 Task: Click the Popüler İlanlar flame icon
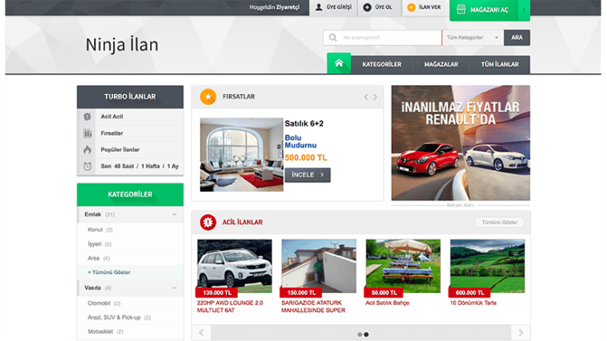pyautogui.click(x=88, y=150)
